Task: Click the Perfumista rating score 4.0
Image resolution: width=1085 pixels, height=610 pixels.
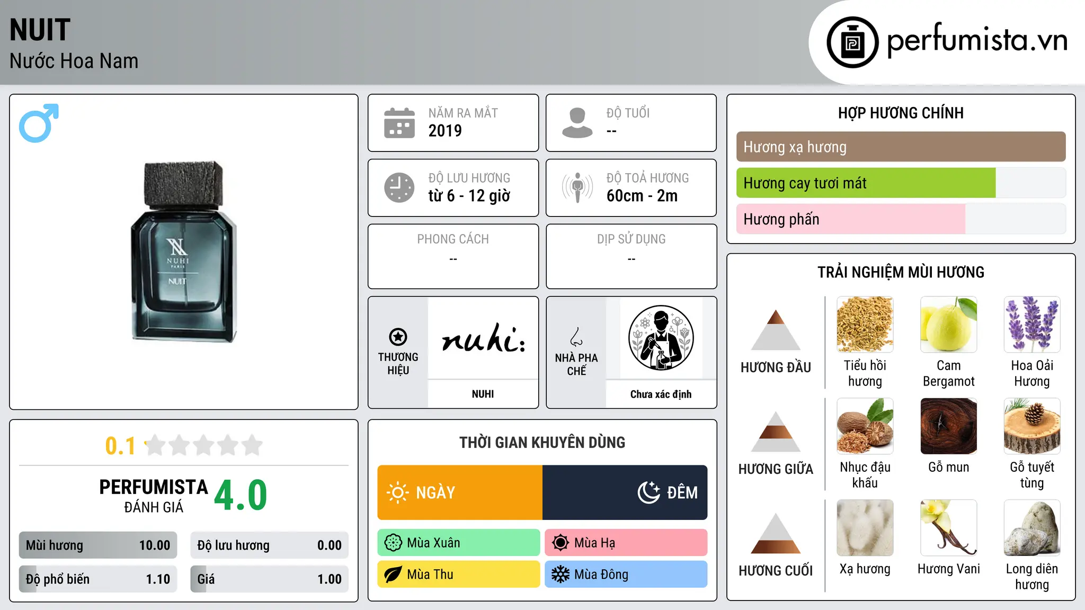Action: point(241,496)
